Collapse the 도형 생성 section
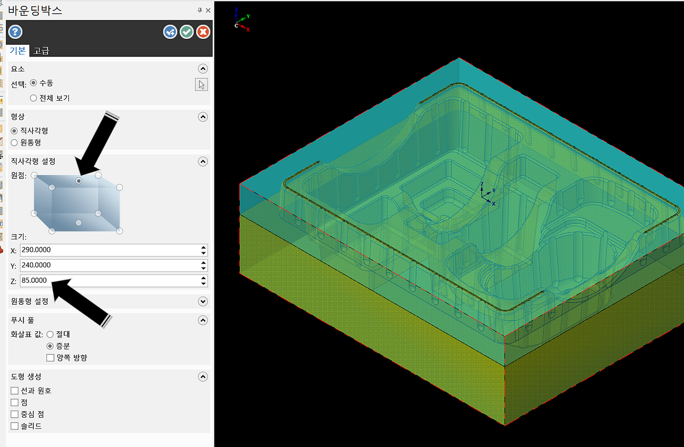684x447 pixels. tap(203, 377)
